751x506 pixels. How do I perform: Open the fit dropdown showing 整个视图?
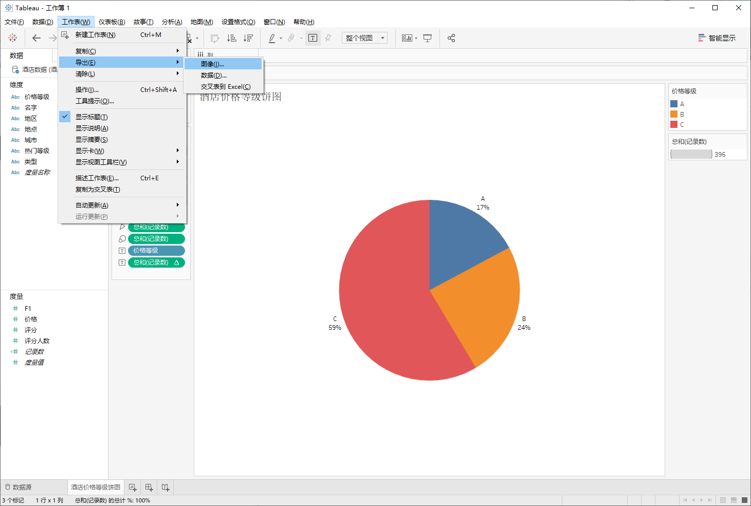pyautogui.click(x=364, y=38)
